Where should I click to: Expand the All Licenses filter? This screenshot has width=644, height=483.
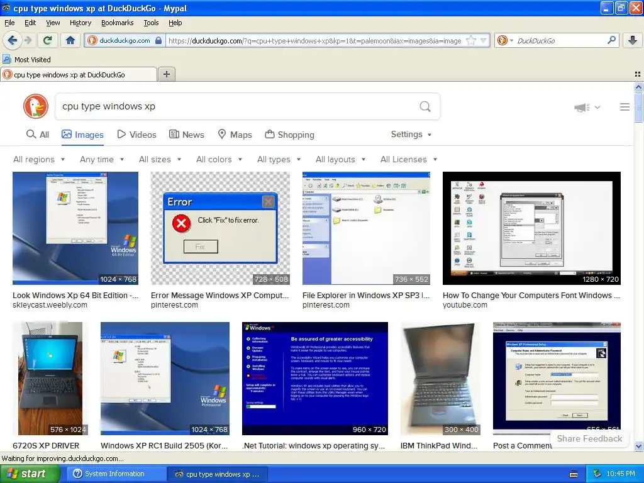[x=409, y=159]
